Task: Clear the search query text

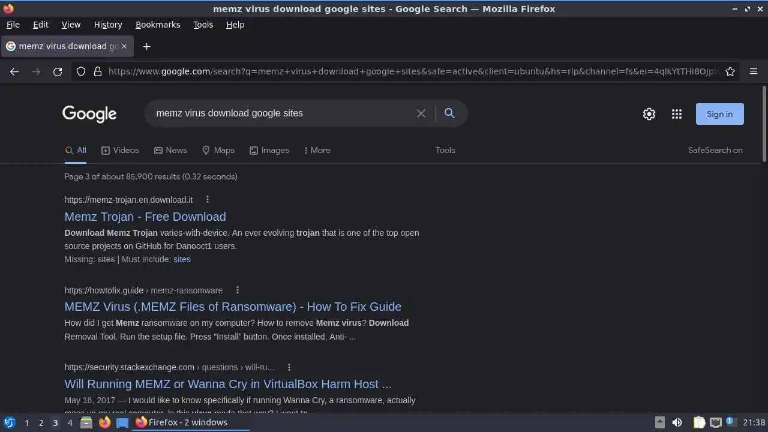Action: pyautogui.click(x=421, y=113)
